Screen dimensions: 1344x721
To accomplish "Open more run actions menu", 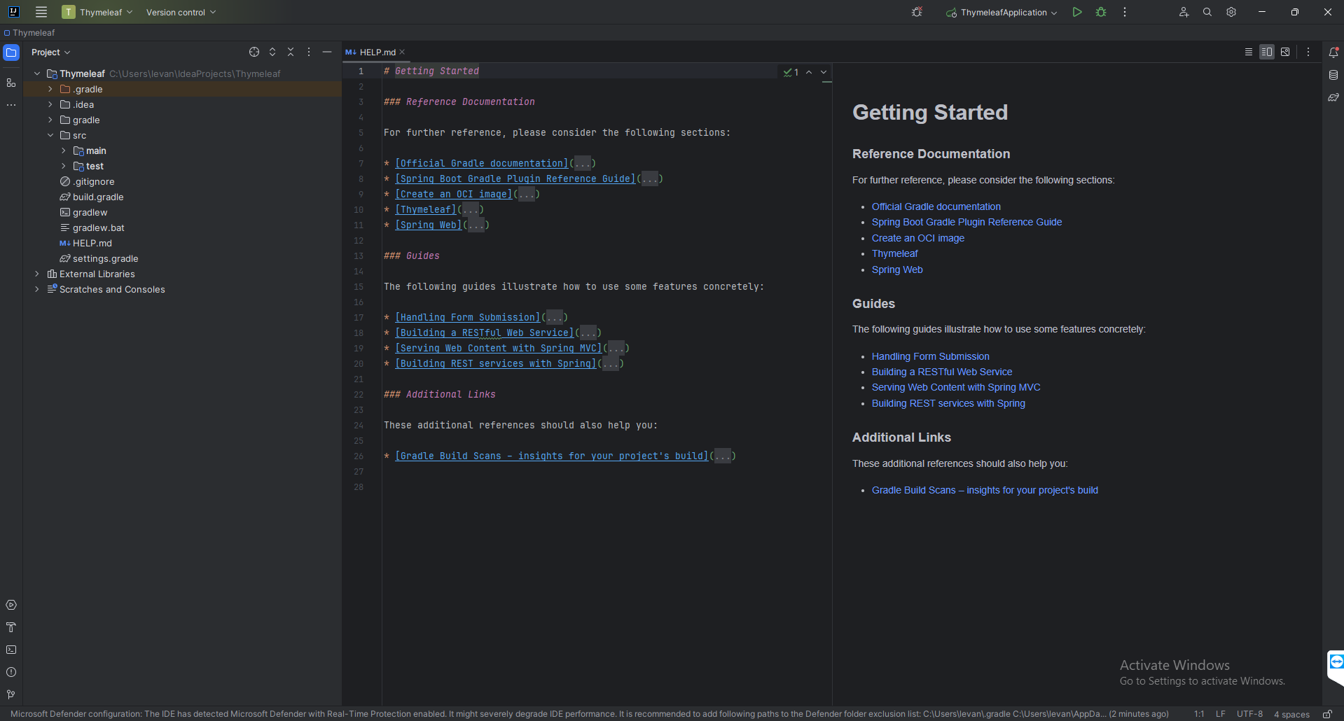I will pos(1125,12).
